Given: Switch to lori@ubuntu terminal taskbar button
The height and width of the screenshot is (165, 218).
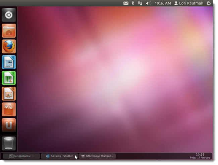Looking at the screenshot, I should click(x=21, y=156).
